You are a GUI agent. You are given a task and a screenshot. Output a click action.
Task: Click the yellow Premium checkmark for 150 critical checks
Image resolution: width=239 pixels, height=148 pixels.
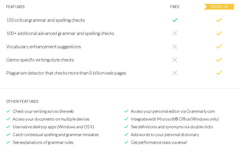coord(219,20)
